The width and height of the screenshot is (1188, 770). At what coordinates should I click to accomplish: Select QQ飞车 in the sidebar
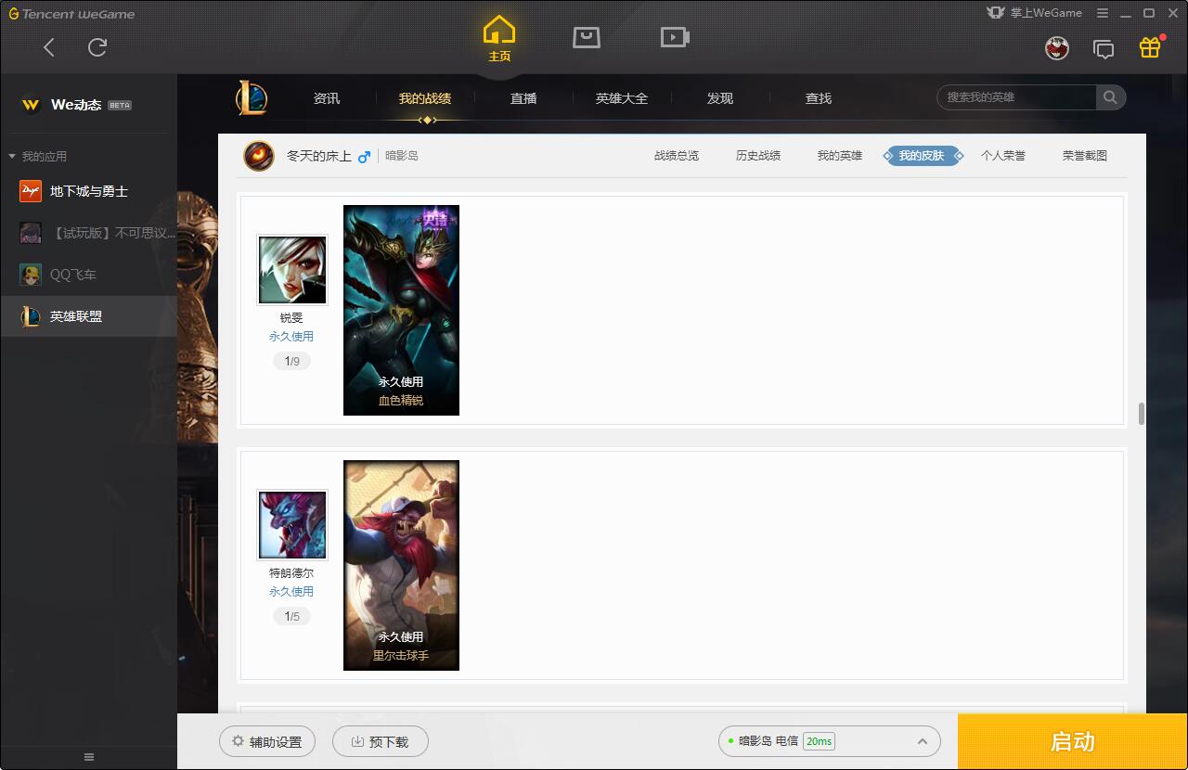[88, 275]
